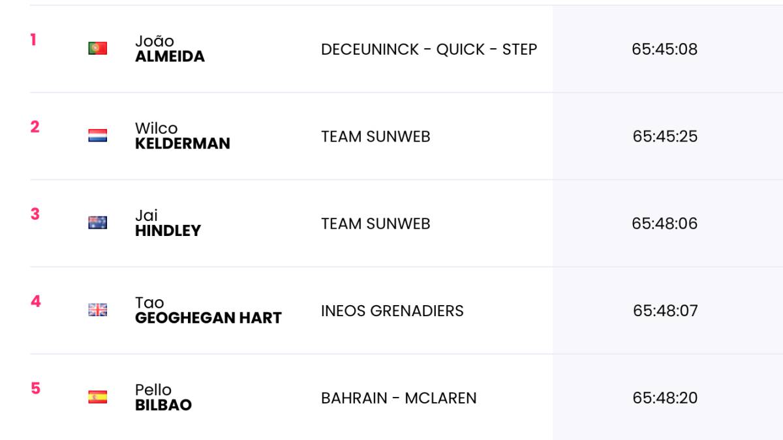Click Deceuninck - Quick - Step team
The image size is (783, 440).
coord(429,50)
